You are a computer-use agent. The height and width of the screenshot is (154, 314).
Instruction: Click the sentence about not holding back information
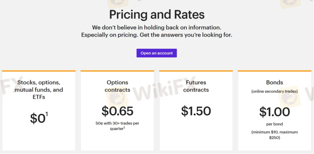pos(156,27)
